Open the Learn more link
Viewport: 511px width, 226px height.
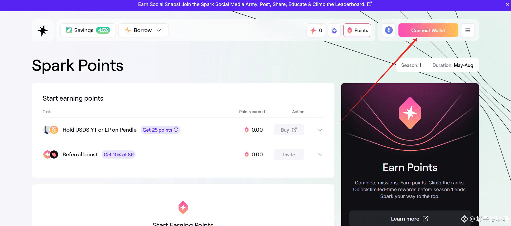coord(410,219)
